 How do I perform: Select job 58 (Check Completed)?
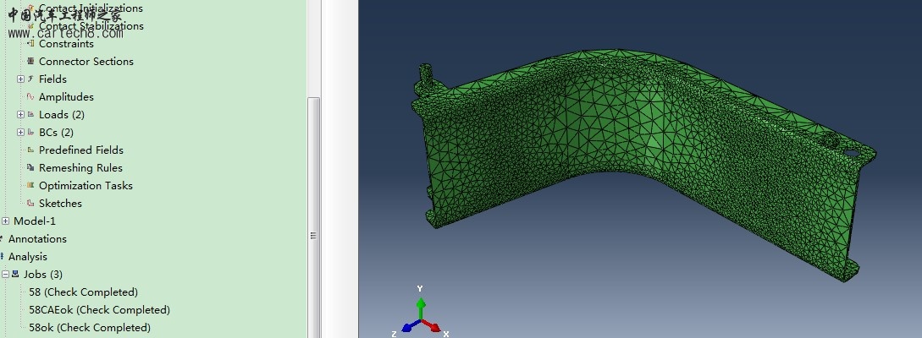point(83,292)
